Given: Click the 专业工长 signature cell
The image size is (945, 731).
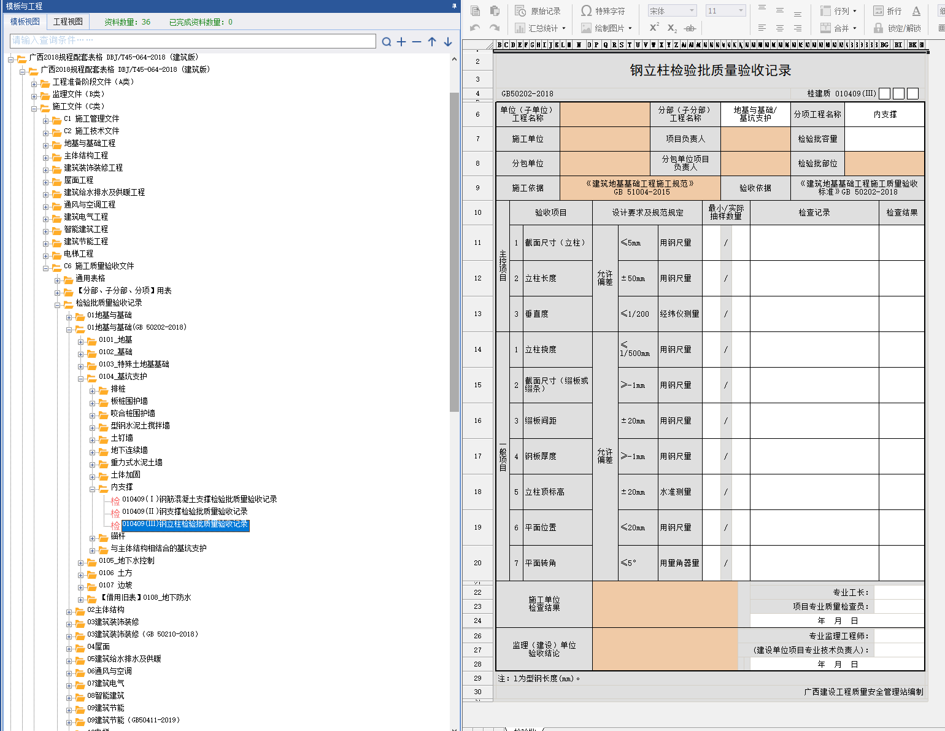Looking at the screenshot, I should 898,592.
